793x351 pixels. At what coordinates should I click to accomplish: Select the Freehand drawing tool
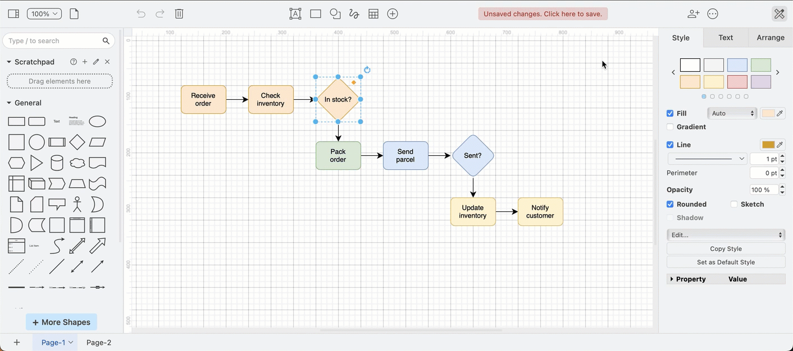pyautogui.click(x=354, y=13)
